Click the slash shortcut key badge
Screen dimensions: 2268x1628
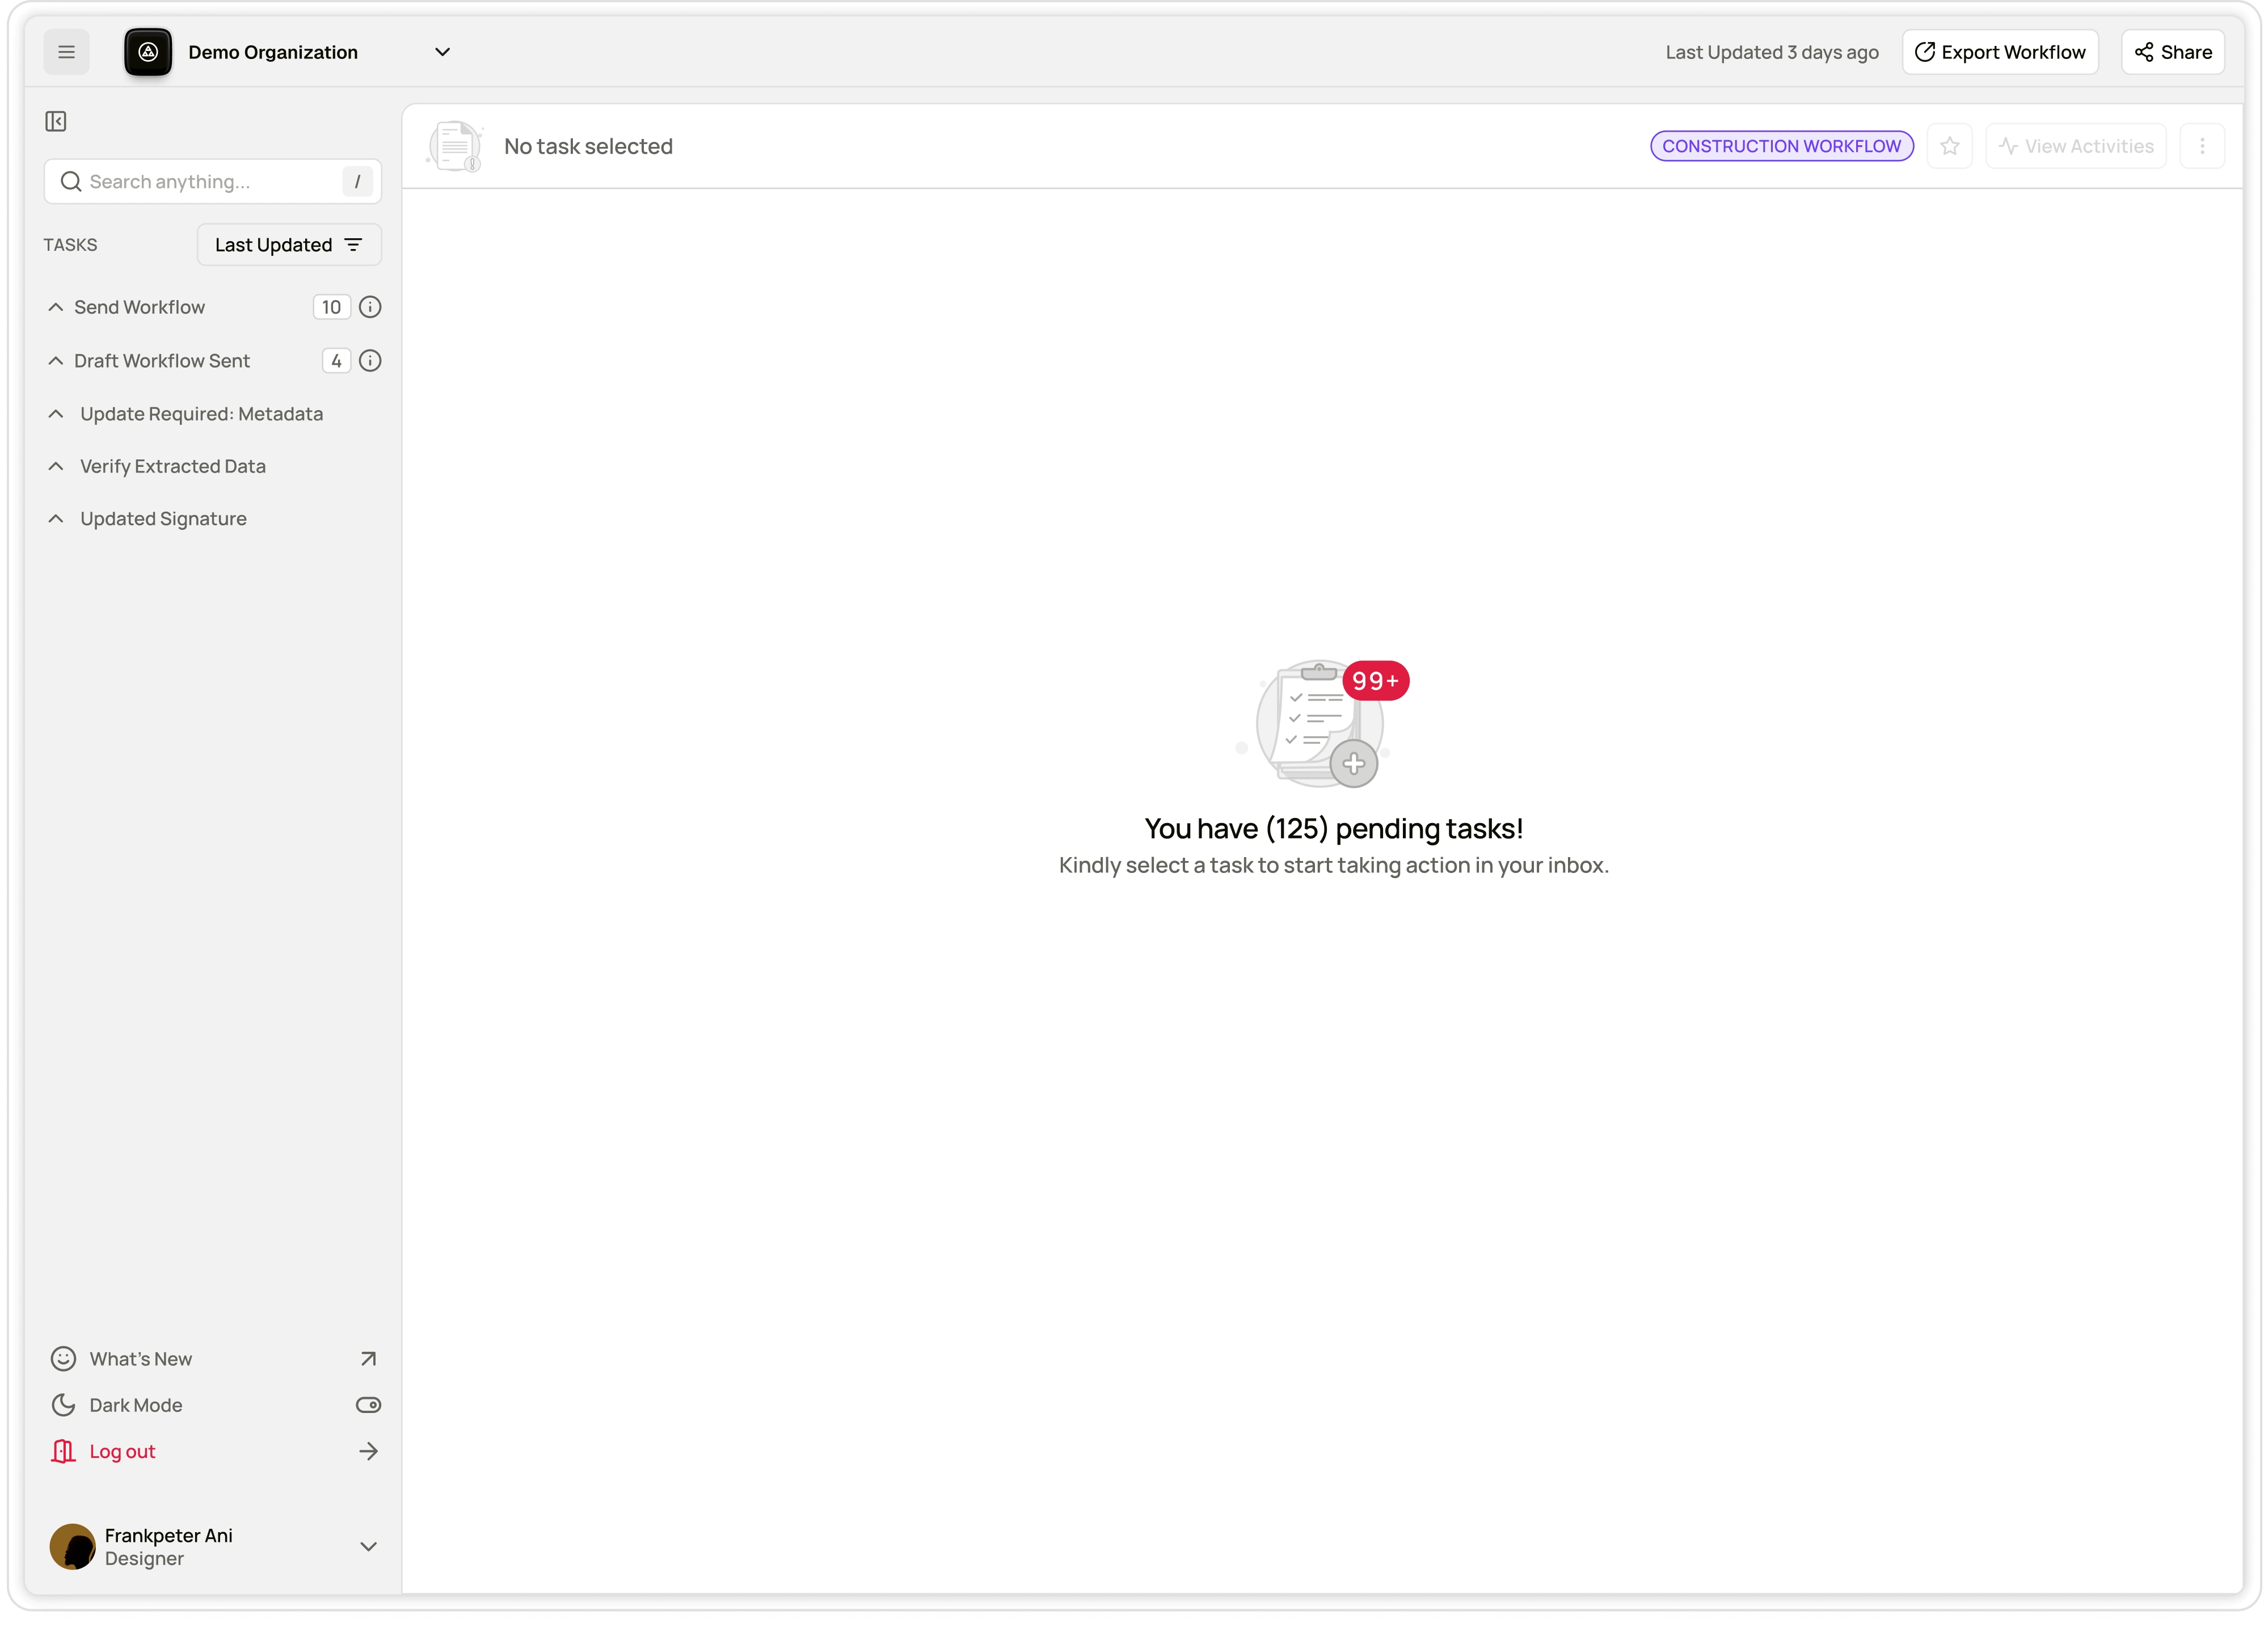point(357,181)
